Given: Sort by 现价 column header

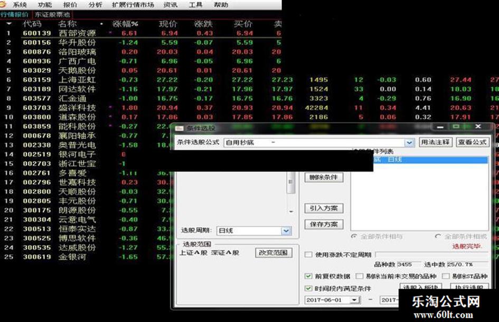Looking at the screenshot, I should click(x=168, y=24).
